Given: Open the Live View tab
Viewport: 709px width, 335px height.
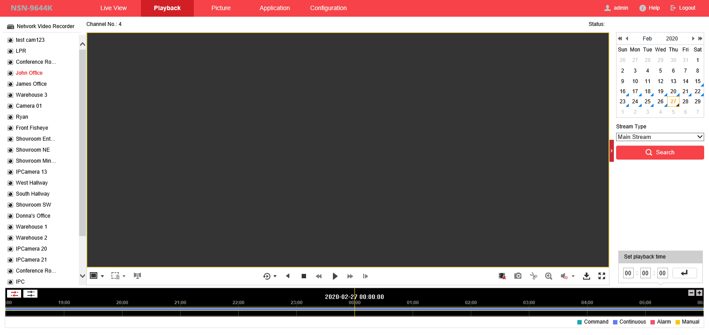Looking at the screenshot, I should point(114,8).
